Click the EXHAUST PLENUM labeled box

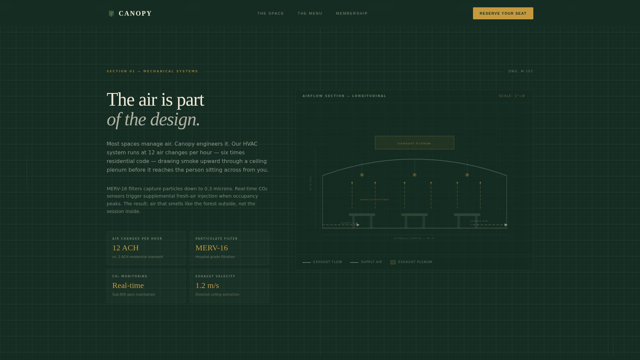[x=414, y=142]
